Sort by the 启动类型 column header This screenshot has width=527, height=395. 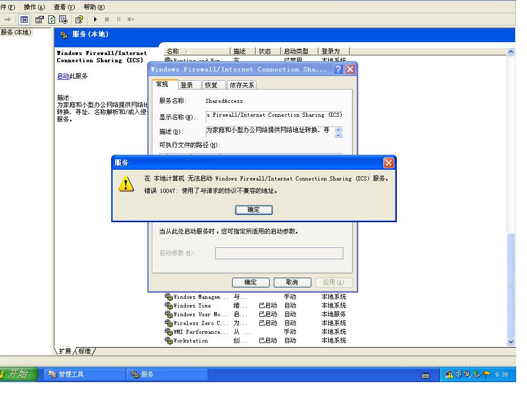[x=299, y=51]
